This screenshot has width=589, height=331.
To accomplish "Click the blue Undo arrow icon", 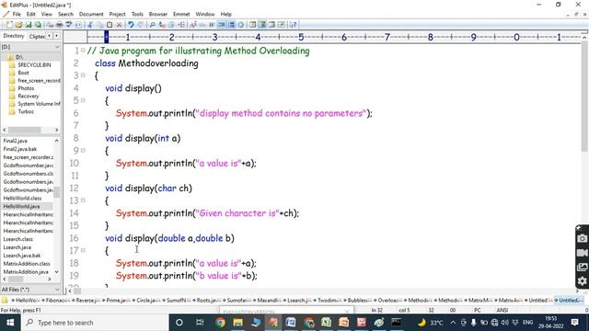I will [x=131, y=25].
